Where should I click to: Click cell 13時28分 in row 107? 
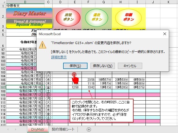[x=121, y=87]
